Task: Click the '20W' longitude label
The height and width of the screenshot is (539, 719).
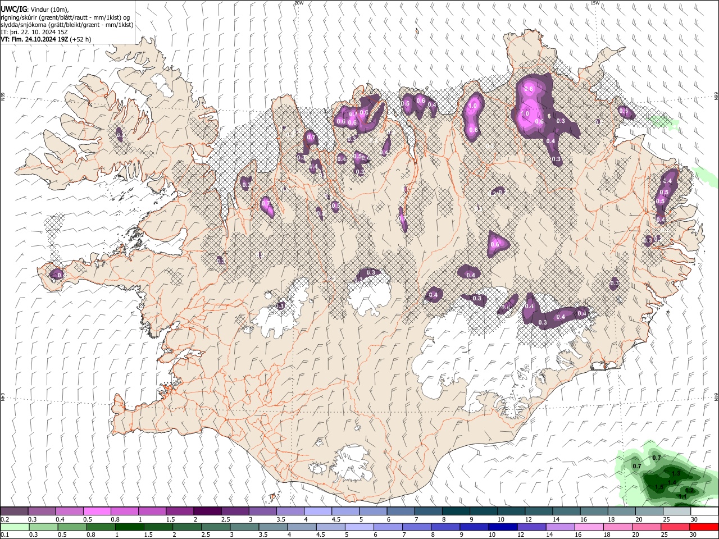Action: [x=298, y=3]
